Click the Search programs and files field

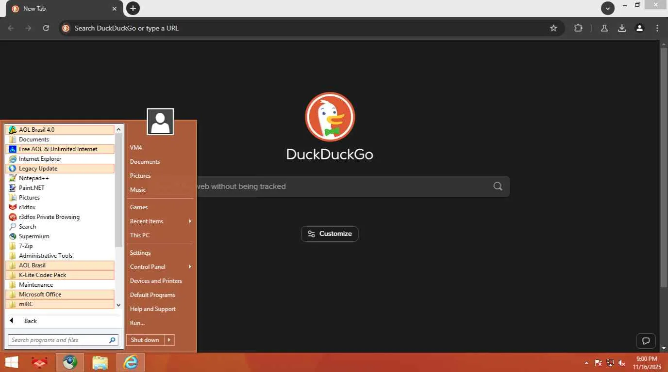coord(58,340)
